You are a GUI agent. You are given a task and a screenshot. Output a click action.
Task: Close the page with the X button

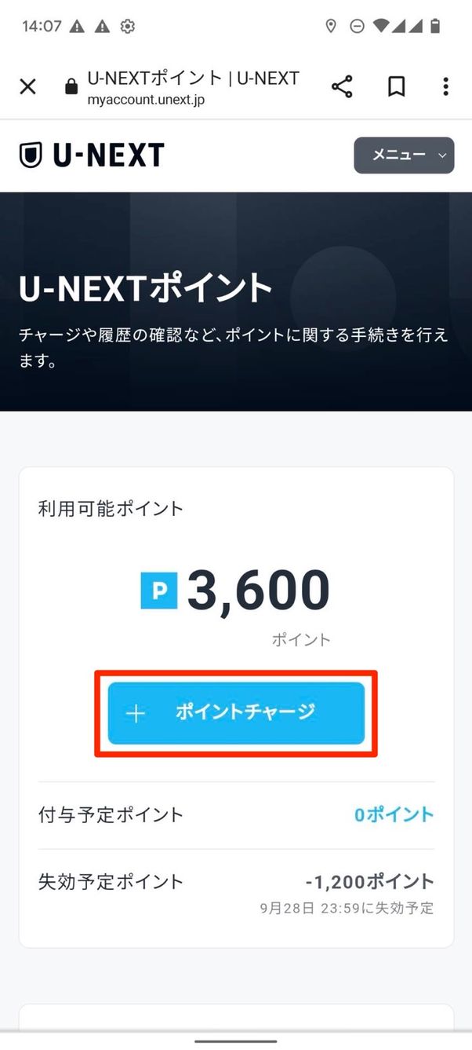[x=27, y=86]
